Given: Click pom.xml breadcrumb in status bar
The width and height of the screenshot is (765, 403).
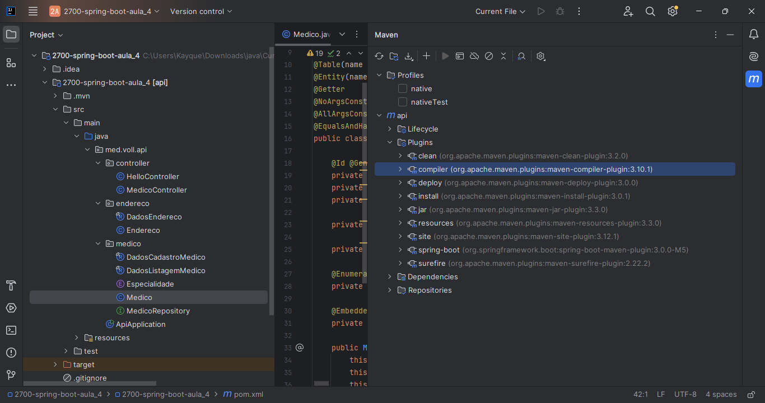Looking at the screenshot, I should 243,394.
